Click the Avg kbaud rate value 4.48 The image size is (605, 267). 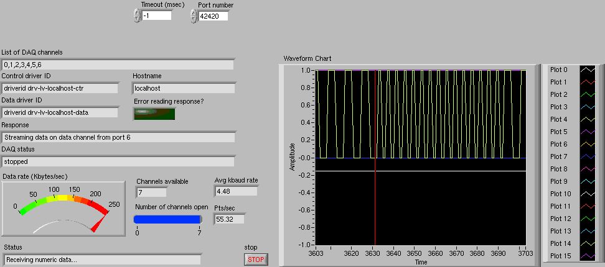click(236, 191)
